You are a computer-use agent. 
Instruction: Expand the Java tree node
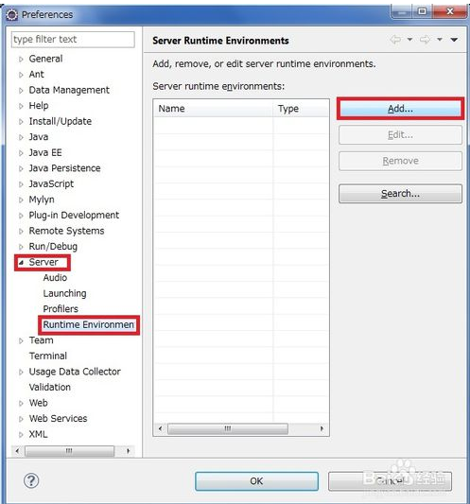tap(21, 137)
